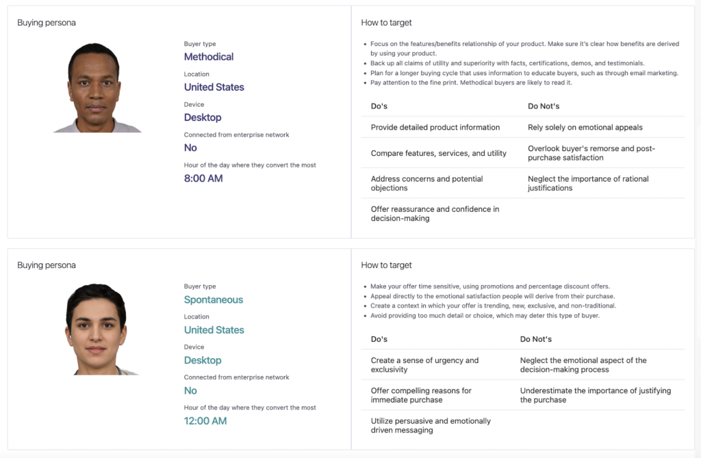Select the "Methodical" buyer type link

coord(209,57)
